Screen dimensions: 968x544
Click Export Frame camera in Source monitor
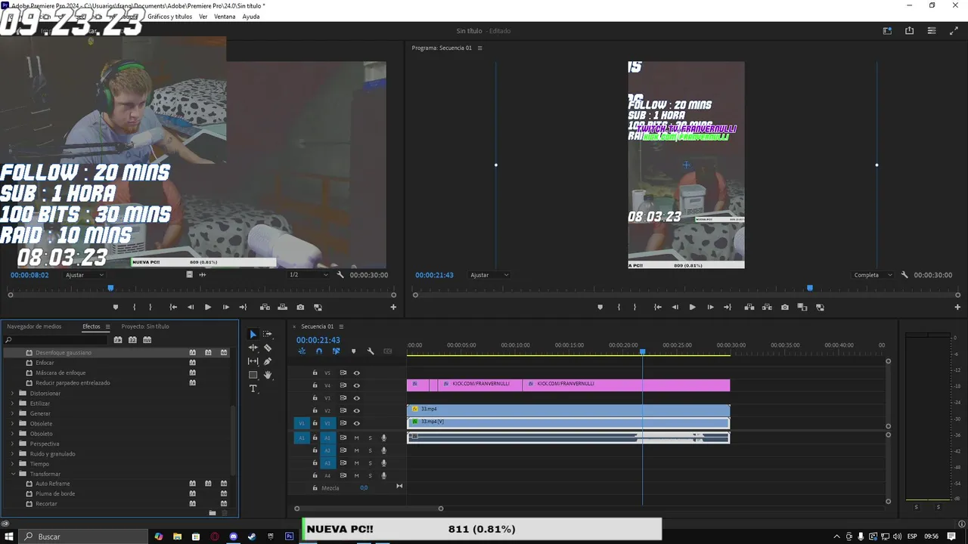[300, 308]
